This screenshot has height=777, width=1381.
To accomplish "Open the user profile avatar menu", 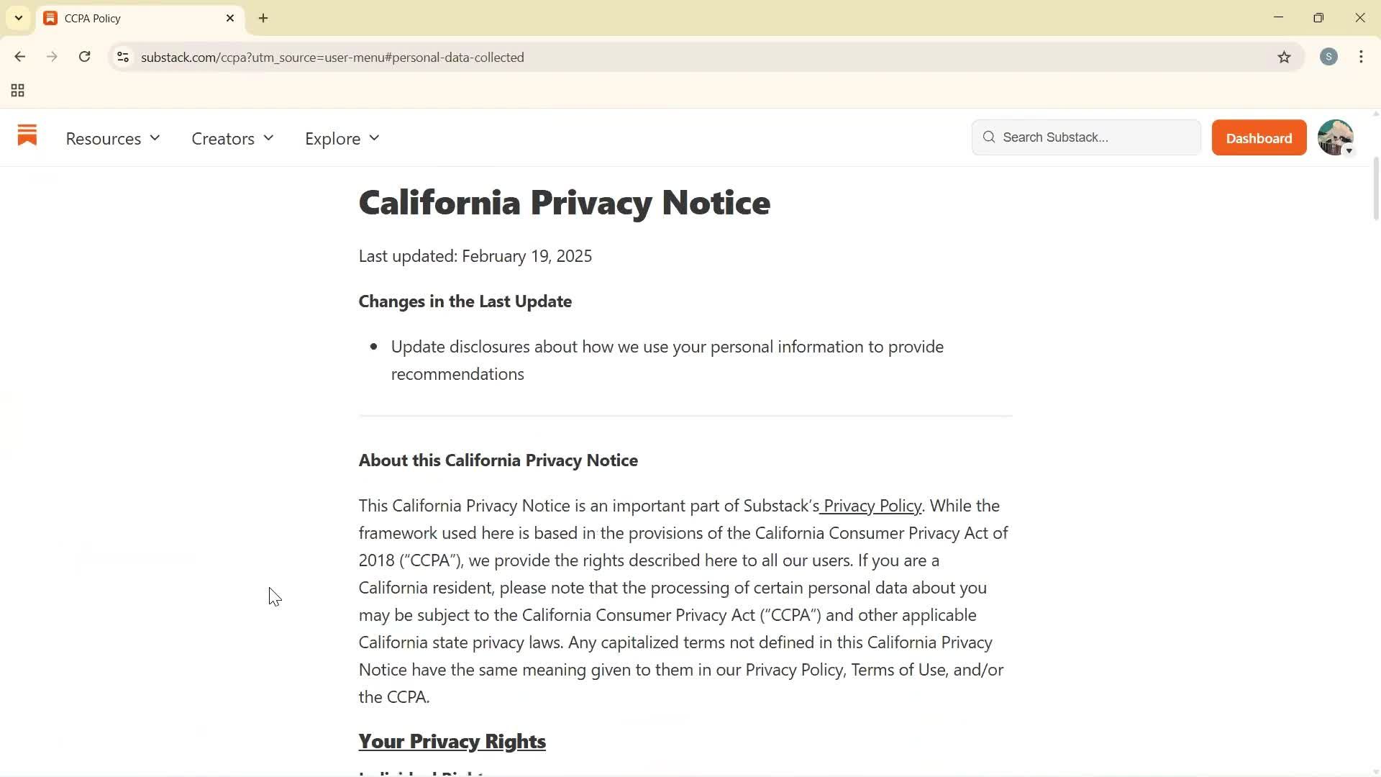I will pyautogui.click(x=1336, y=137).
